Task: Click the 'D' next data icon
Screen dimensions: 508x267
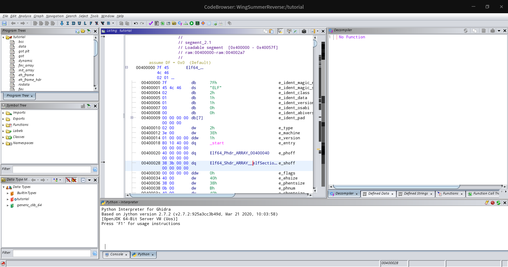Action: click(74, 23)
